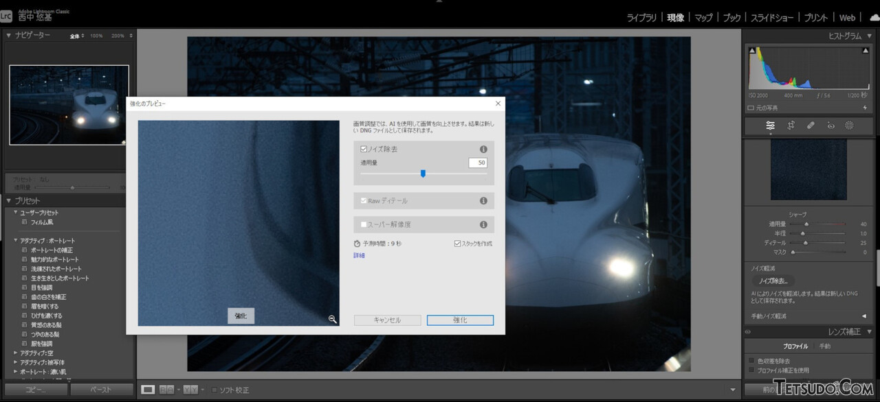The height and width of the screenshot is (402, 880).
Task: Open the 詳細 link
Action: pyautogui.click(x=359, y=256)
